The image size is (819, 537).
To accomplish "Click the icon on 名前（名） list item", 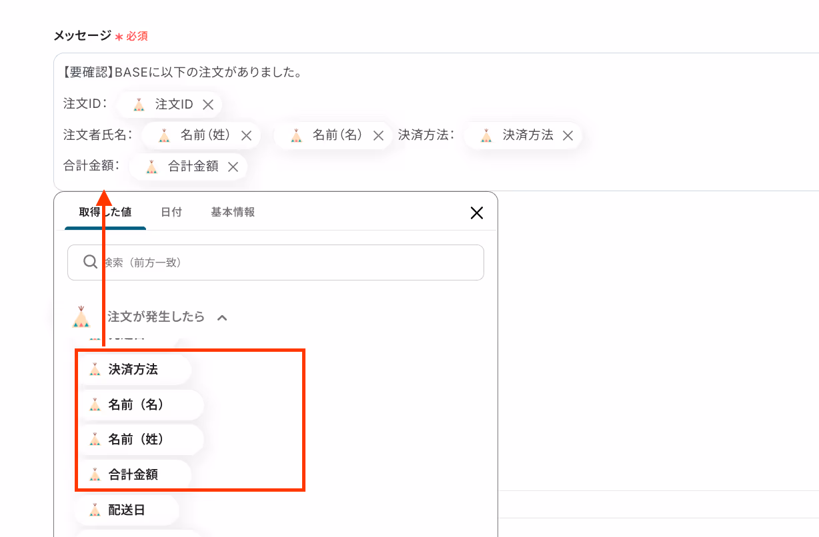I will [95, 404].
